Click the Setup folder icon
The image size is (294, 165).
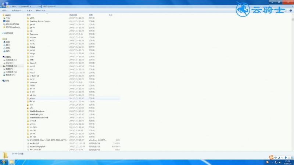[28, 47]
